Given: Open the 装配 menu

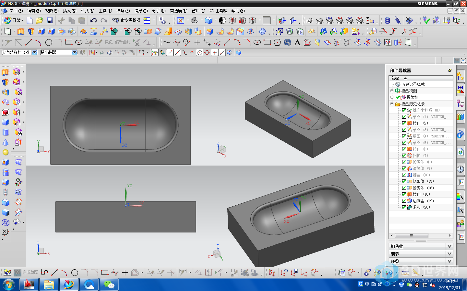Looking at the screenshot, I should click(123, 11).
